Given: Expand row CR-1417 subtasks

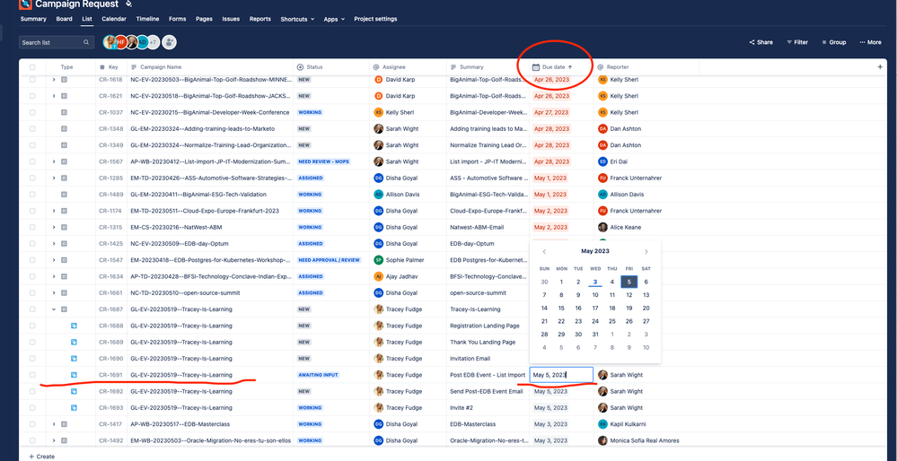Looking at the screenshot, I should point(54,424).
